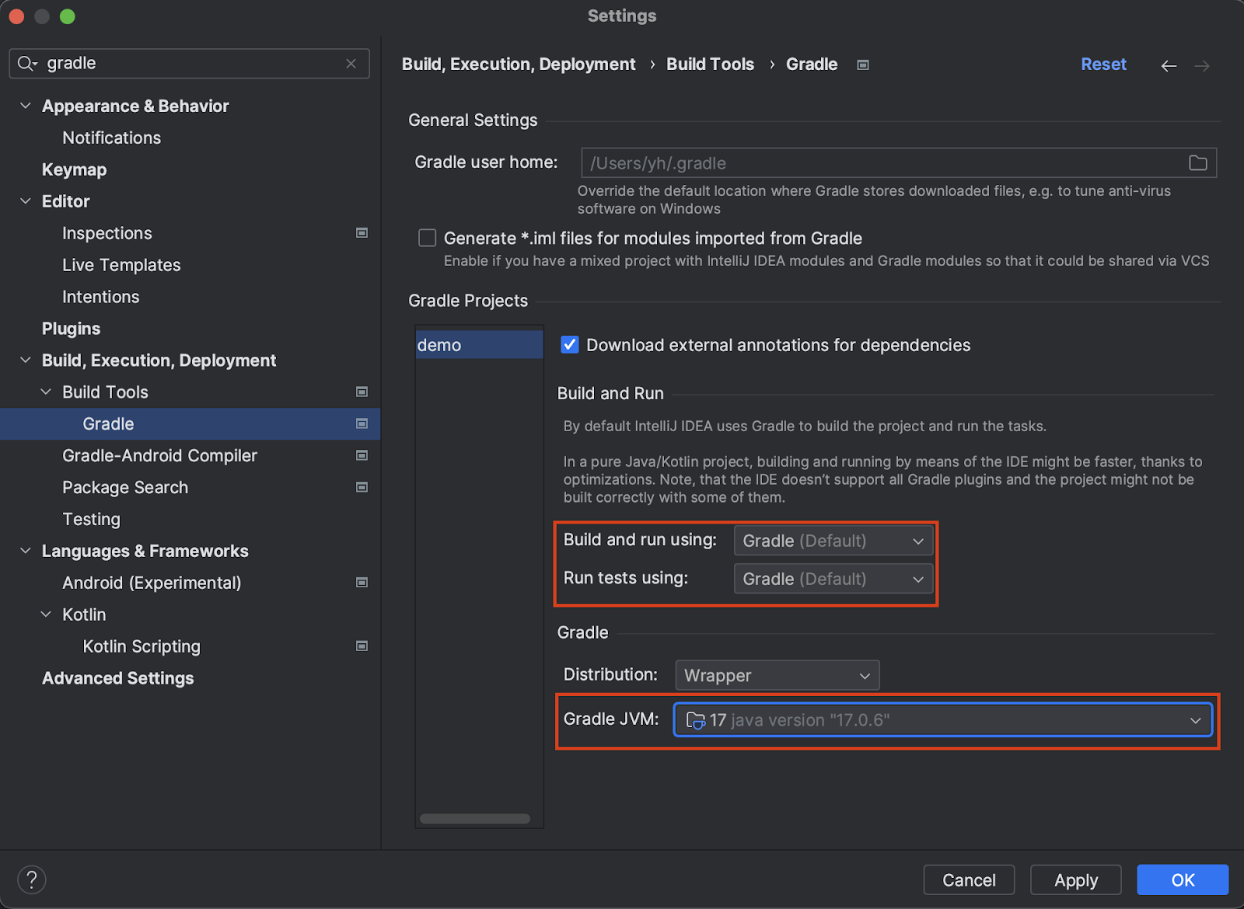Viewport: 1244px width, 909px height.
Task: Open Android (Experimental) settings
Action: pos(152,583)
